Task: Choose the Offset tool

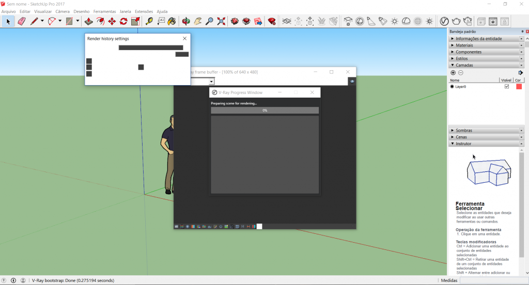Action: pyautogui.click(x=100, y=22)
